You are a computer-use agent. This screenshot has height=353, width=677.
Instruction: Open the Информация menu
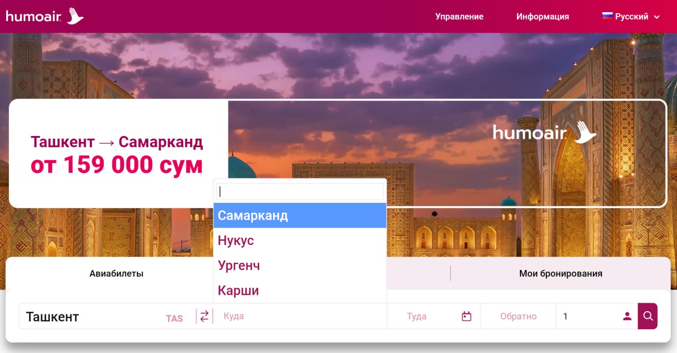point(542,16)
